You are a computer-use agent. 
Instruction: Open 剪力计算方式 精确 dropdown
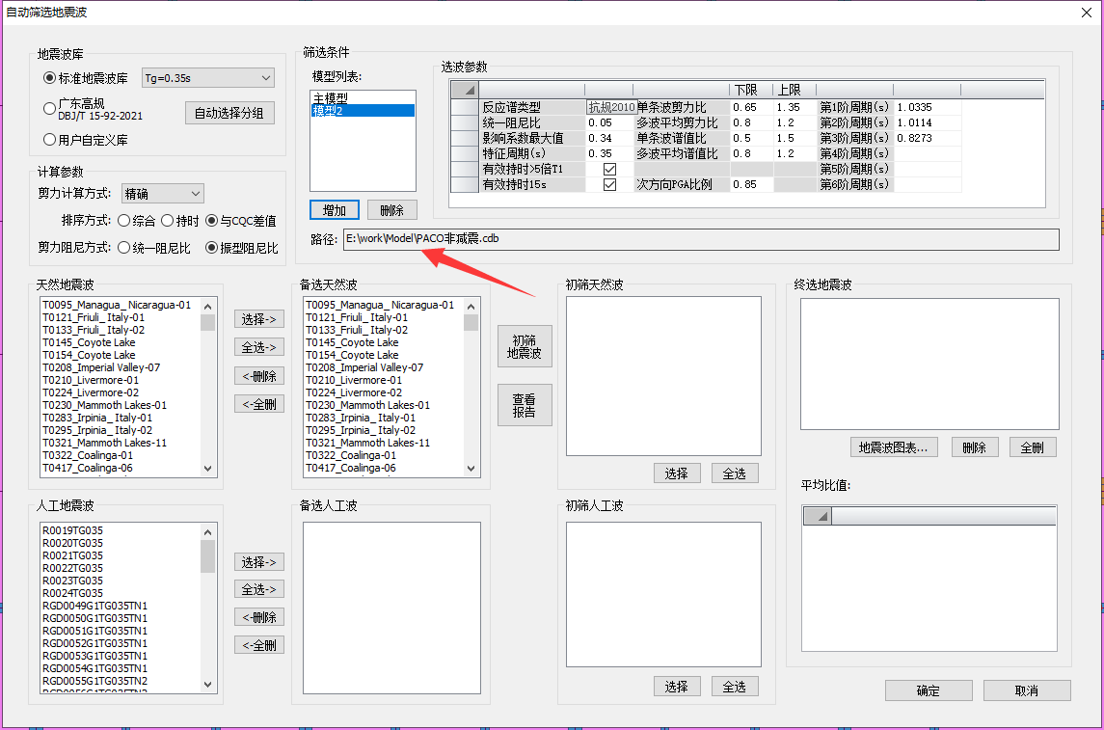[163, 194]
